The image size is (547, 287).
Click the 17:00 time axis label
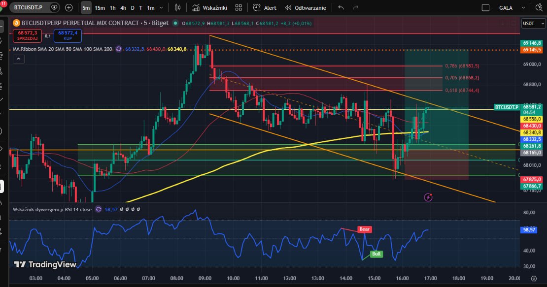(431, 278)
